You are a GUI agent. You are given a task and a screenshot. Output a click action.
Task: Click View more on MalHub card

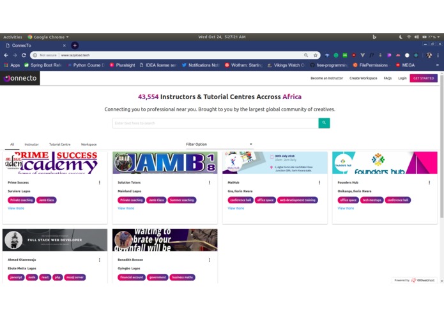tap(236, 209)
